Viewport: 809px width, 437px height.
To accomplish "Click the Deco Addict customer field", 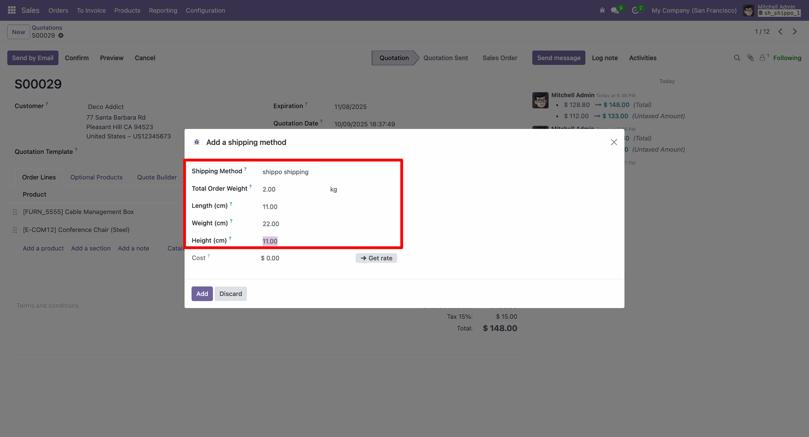I will point(106,107).
